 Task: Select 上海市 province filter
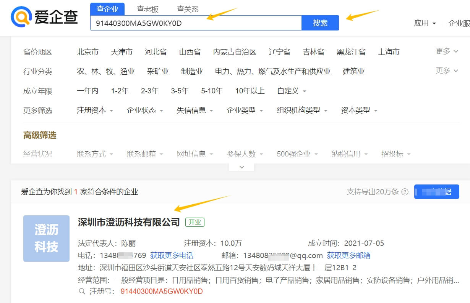pyautogui.click(x=389, y=52)
